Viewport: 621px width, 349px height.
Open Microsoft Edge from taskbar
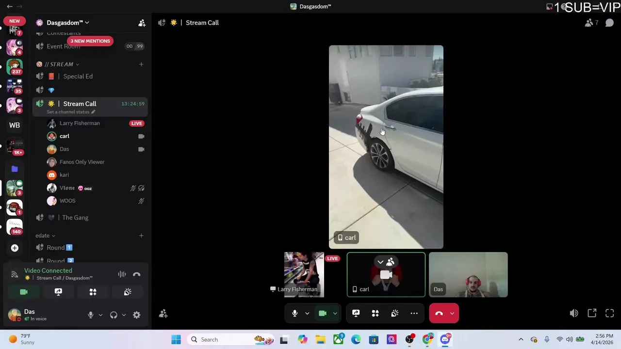pyautogui.click(x=356, y=340)
